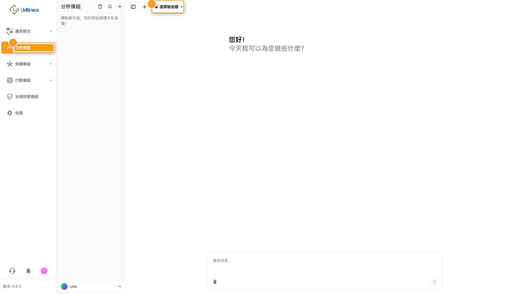Click the user avatar at the panel bottom
Image resolution: width=523 pixels, height=294 pixels.
click(x=64, y=286)
